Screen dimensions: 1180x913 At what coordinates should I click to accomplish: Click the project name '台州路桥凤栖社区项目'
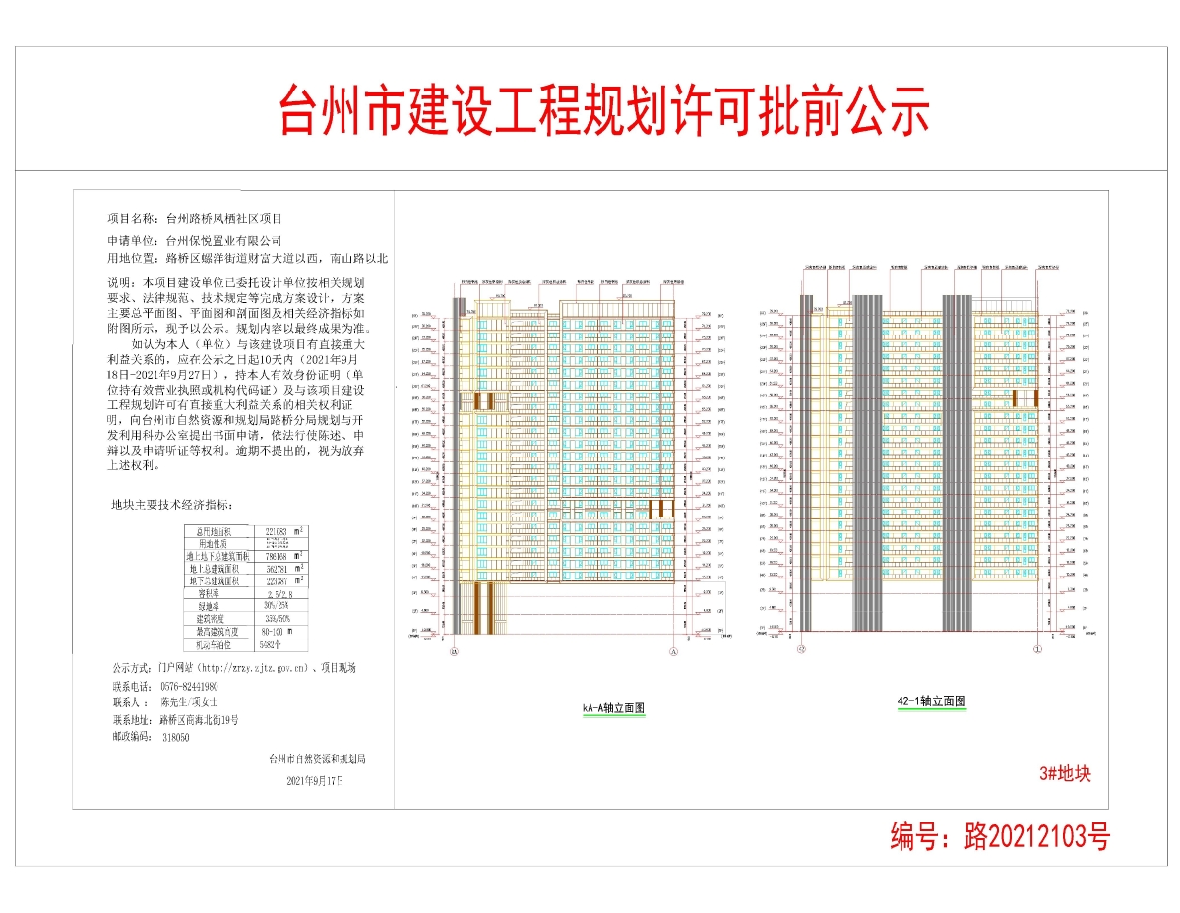(224, 219)
